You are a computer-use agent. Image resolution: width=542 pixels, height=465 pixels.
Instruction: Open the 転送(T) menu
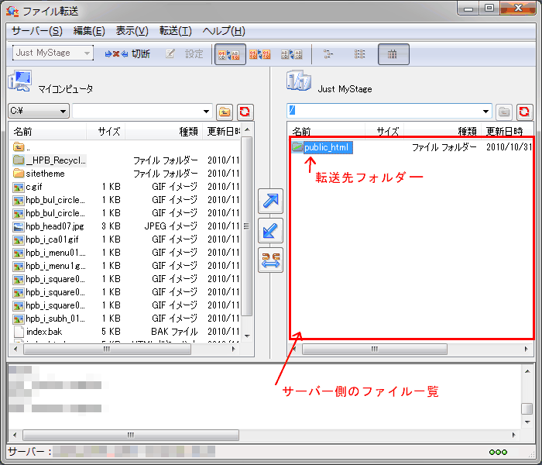(x=175, y=31)
